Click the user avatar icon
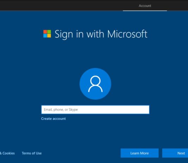Image resolution: width=188 pixels, height=163 pixels. (95, 84)
